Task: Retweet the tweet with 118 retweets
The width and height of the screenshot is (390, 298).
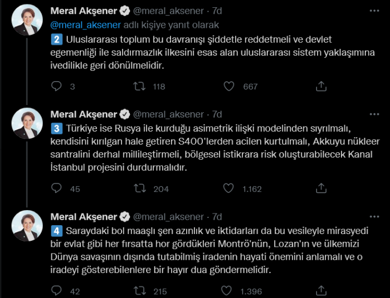Action: [x=140, y=86]
